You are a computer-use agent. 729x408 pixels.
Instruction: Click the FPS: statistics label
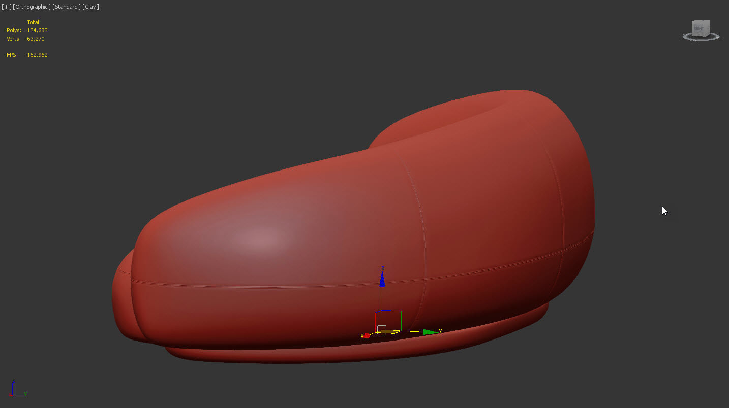(12, 55)
